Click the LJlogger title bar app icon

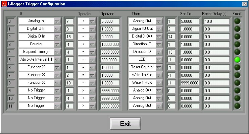coord(4,4)
